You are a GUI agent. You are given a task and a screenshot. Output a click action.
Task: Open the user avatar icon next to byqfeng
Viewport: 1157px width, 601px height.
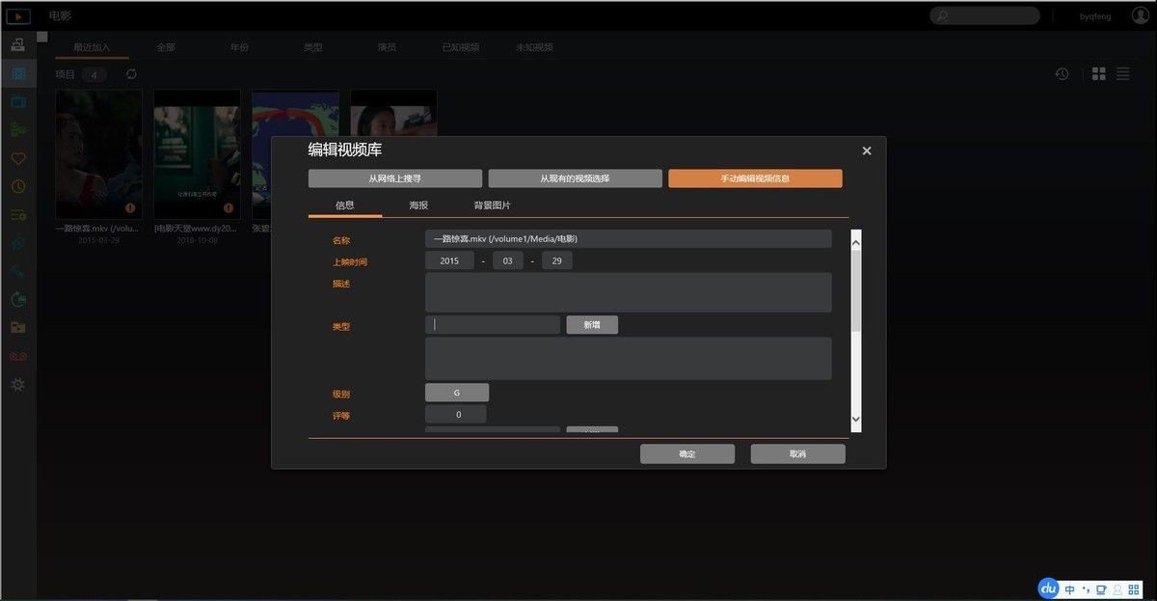(x=1141, y=15)
